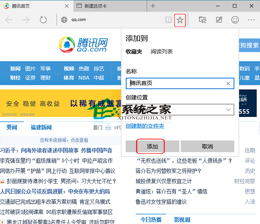Open the 数码 nav link

tap(244, 68)
